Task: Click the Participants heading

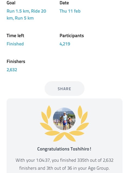Action: (x=72, y=35)
